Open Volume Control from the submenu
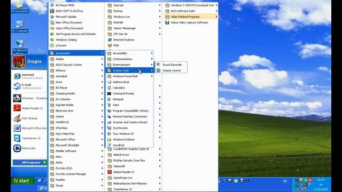 click(171, 70)
